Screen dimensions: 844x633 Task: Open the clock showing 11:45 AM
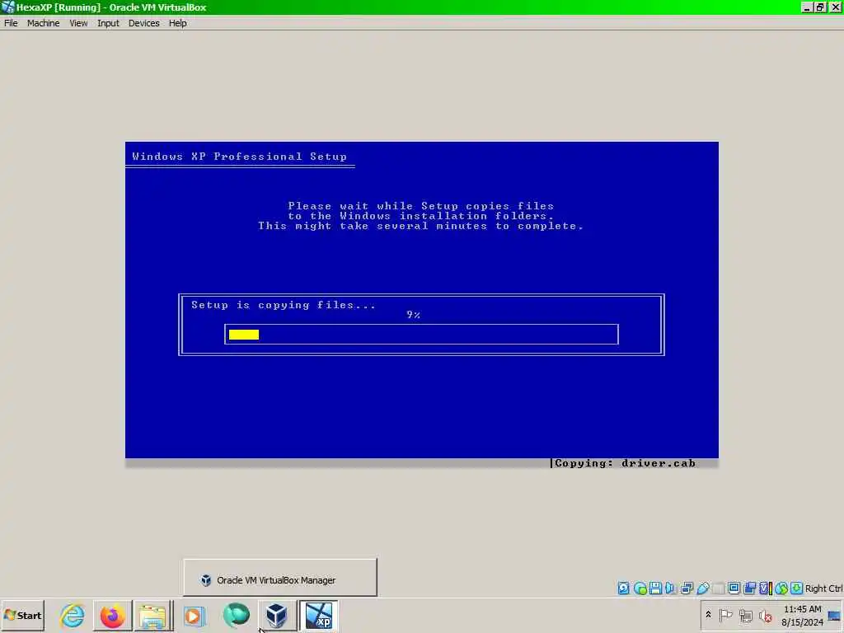pos(802,616)
